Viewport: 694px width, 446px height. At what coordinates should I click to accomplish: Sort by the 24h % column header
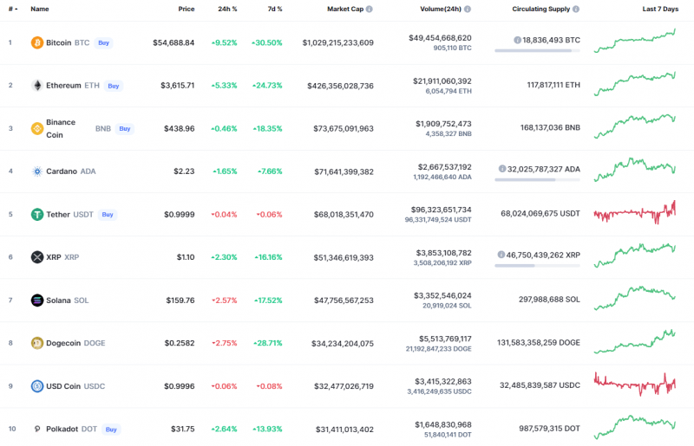point(227,9)
